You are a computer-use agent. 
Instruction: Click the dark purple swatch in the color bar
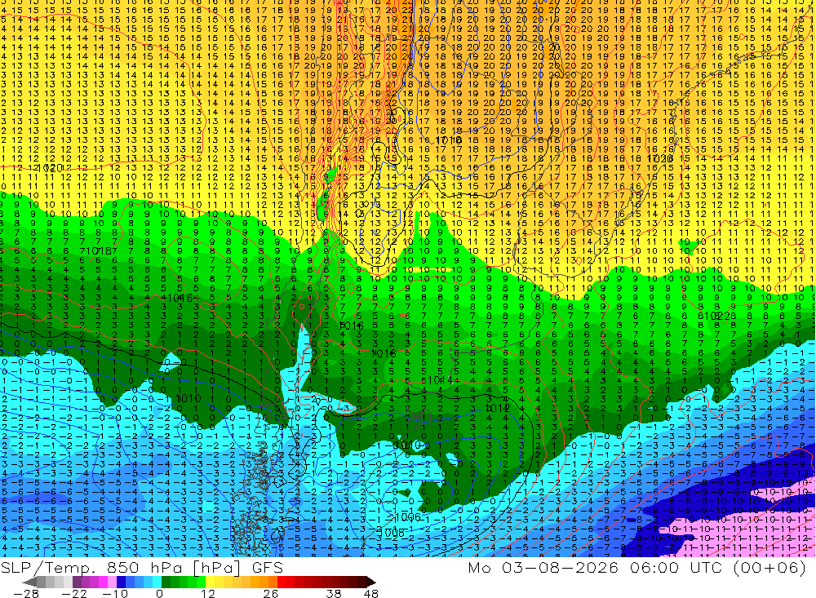point(77,582)
